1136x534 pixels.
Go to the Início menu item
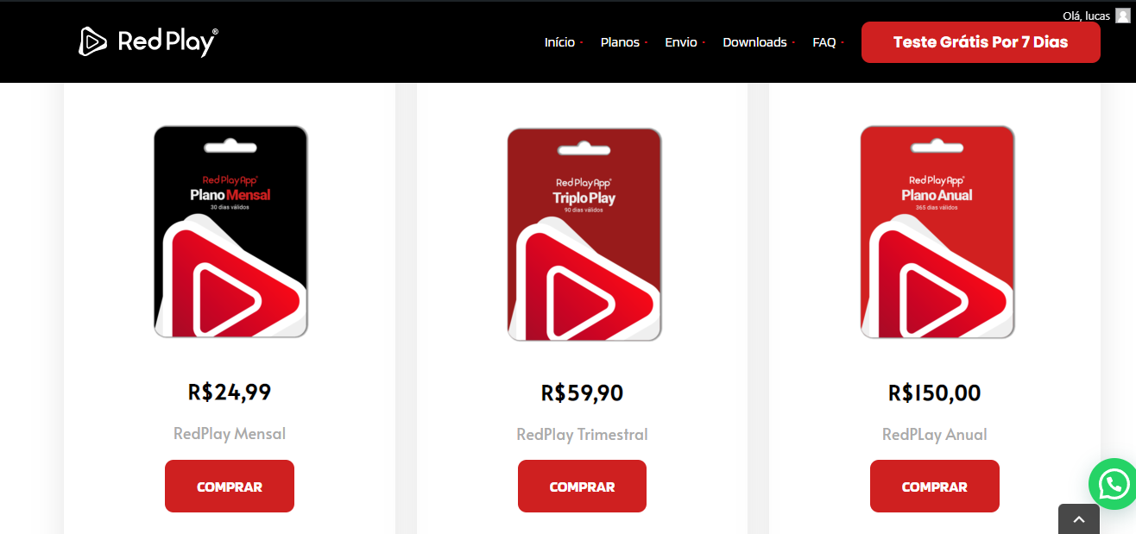click(559, 42)
